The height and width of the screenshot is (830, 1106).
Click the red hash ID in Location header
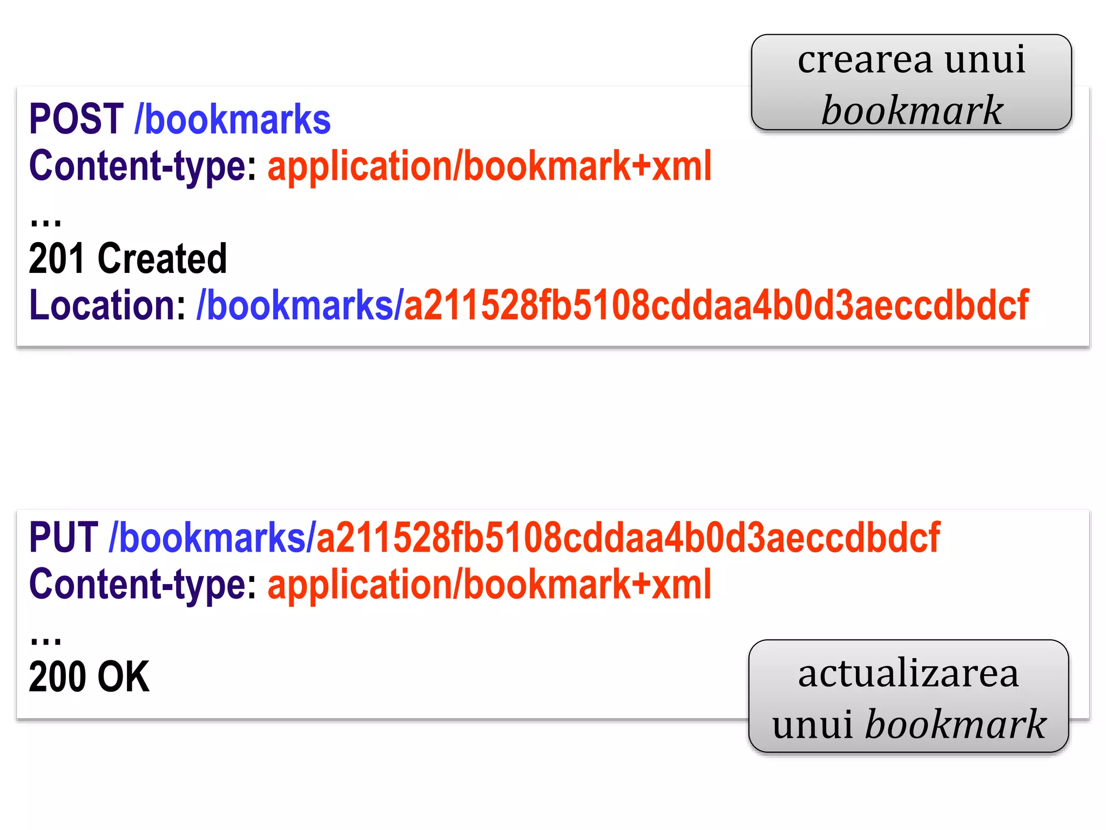click(x=716, y=305)
